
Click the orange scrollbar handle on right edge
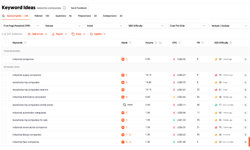(x=249, y=142)
